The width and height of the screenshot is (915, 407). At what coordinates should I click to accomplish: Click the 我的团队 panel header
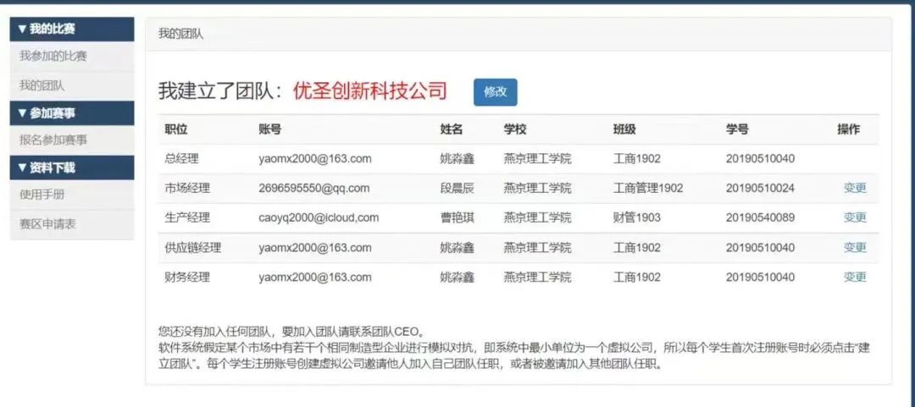pyautogui.click(x=180, y=35)
